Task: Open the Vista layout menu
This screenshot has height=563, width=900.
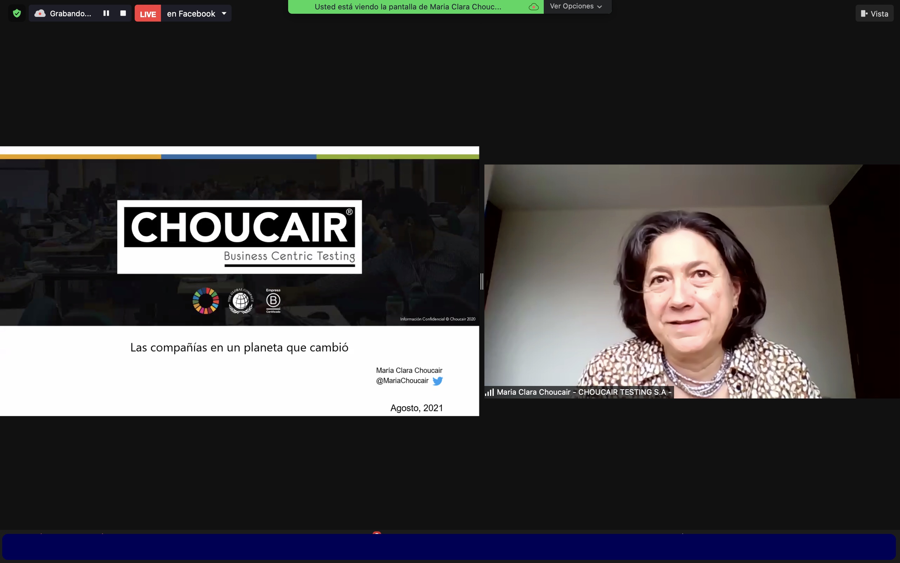Action: pos(874,14)
